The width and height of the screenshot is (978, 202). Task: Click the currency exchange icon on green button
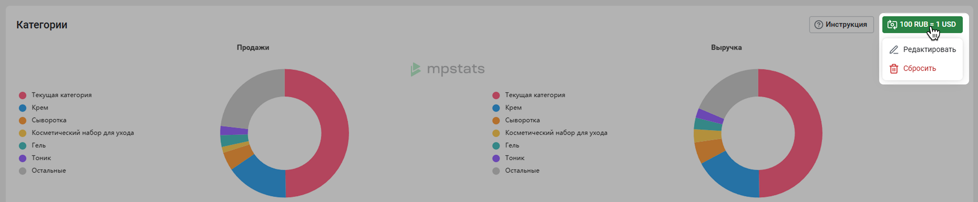892,25
